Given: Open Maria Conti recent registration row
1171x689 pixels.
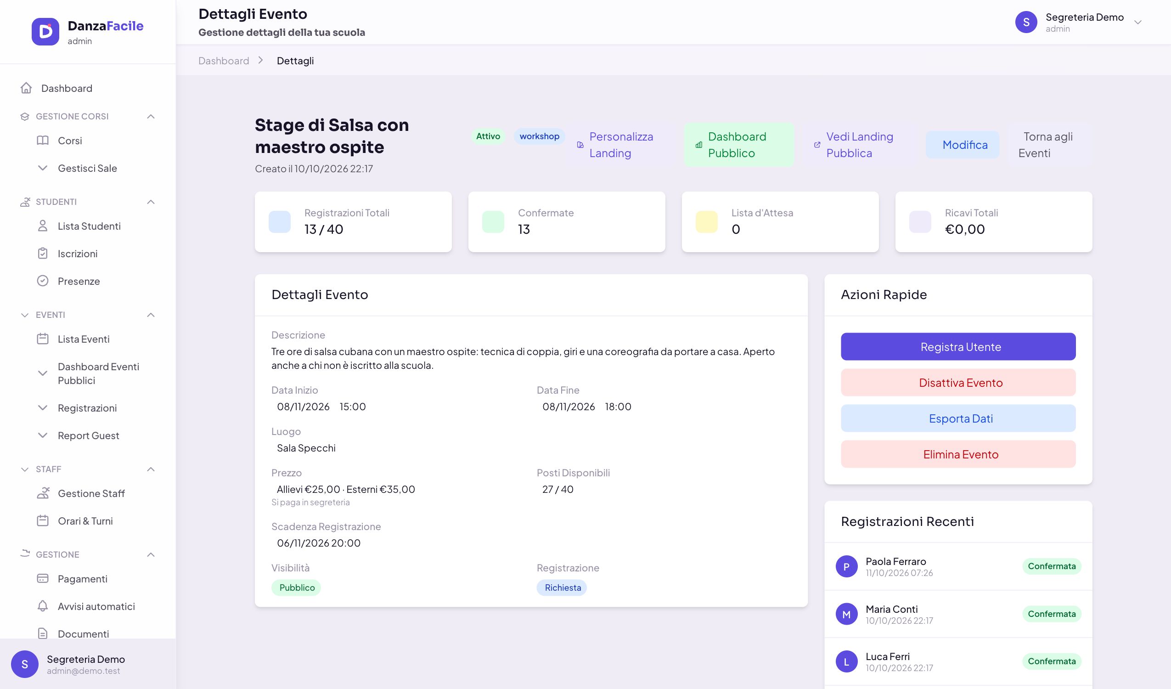Looking at the screenshot, I should (x=958, y=614).
